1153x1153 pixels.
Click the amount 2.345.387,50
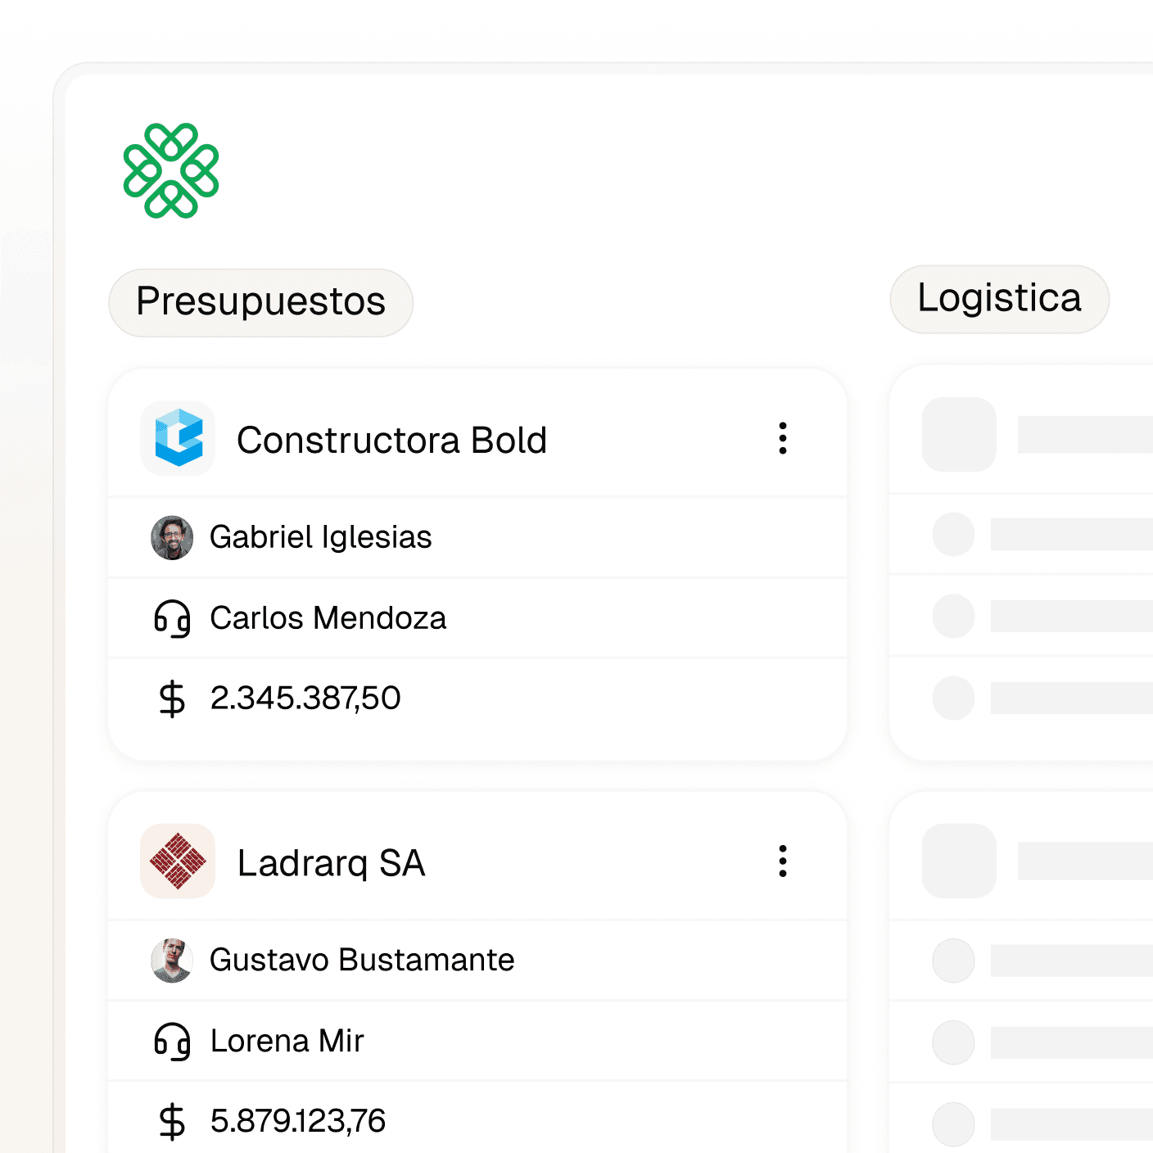coord(305,699)
